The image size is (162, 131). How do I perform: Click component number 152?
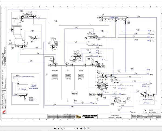click(56, 44)
